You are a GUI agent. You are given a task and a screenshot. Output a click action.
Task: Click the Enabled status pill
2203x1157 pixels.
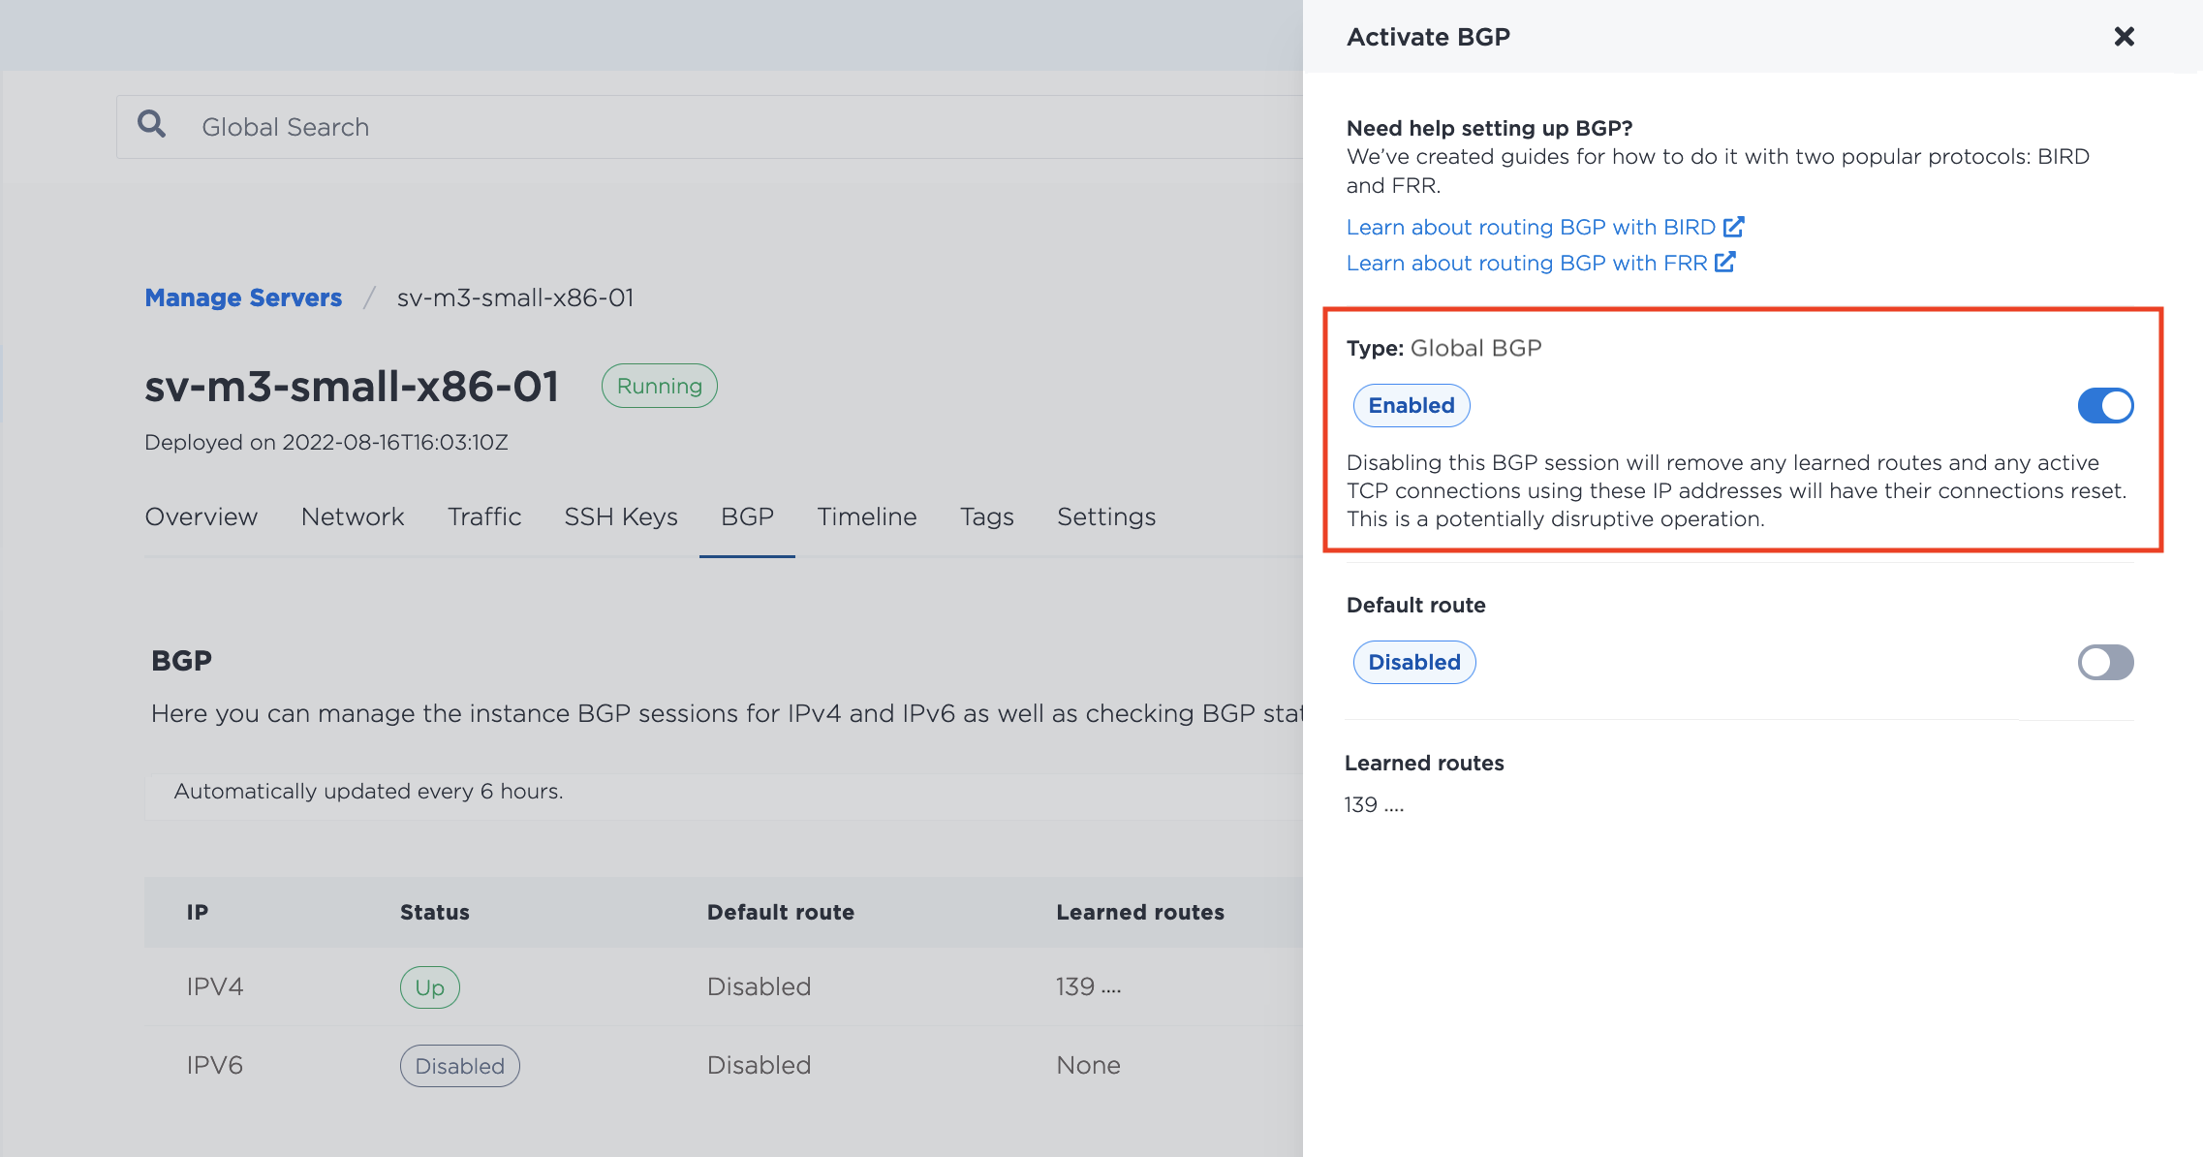pos(1412,405)
